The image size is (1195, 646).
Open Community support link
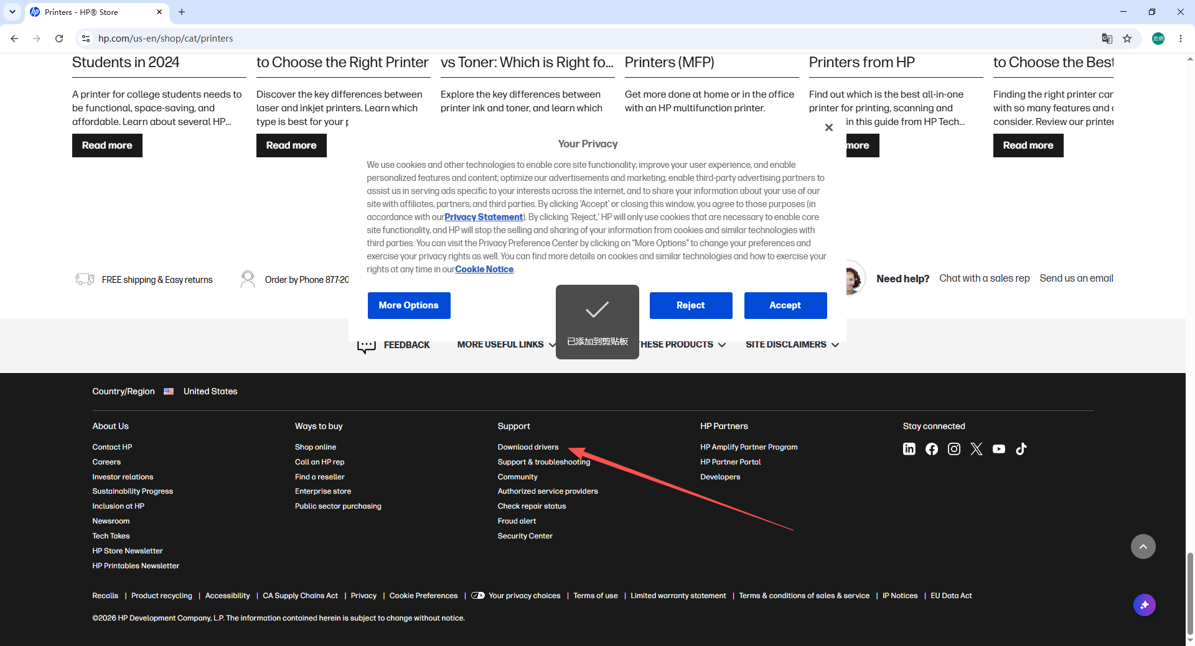pos(517,477)
